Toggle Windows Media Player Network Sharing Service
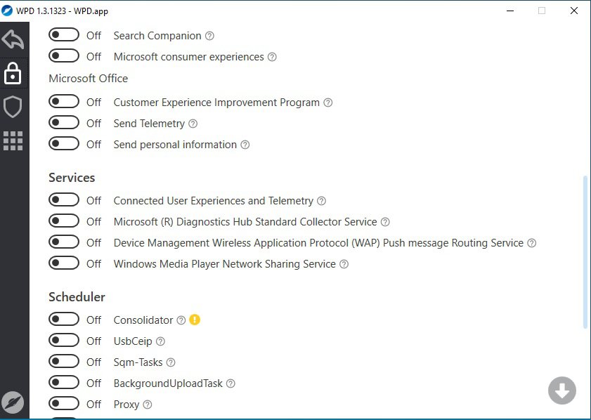 64,263
